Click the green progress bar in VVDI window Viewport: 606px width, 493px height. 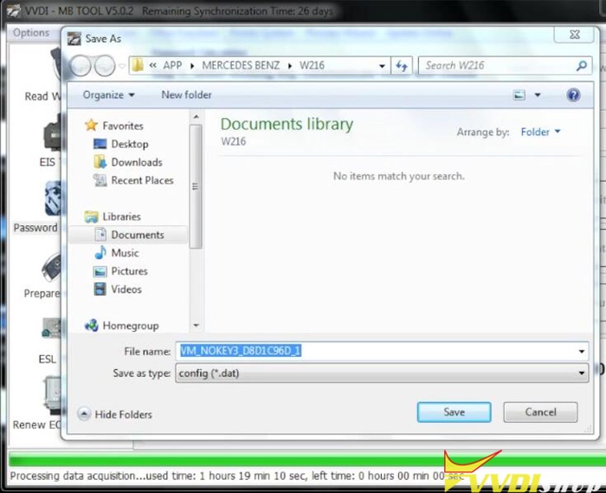pyautogui.click(x=306, y=460)
